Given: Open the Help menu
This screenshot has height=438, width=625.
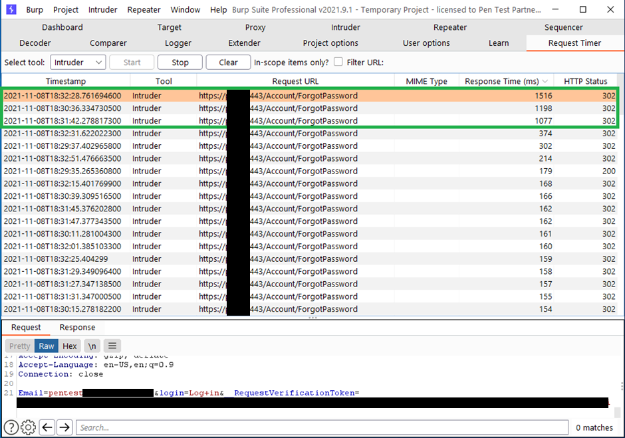Looking at the screenshot, I should click(219, 9).
